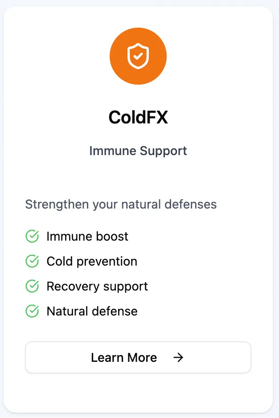Click the green check beside Recovery support
This screenshot has width=279, height=418.
(x=32, y=286)
